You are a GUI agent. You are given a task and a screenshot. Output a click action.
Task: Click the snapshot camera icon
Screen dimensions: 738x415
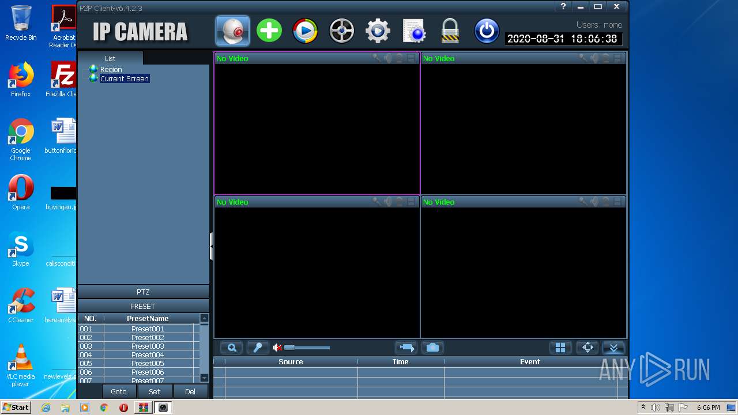click(x=433, y=348)
